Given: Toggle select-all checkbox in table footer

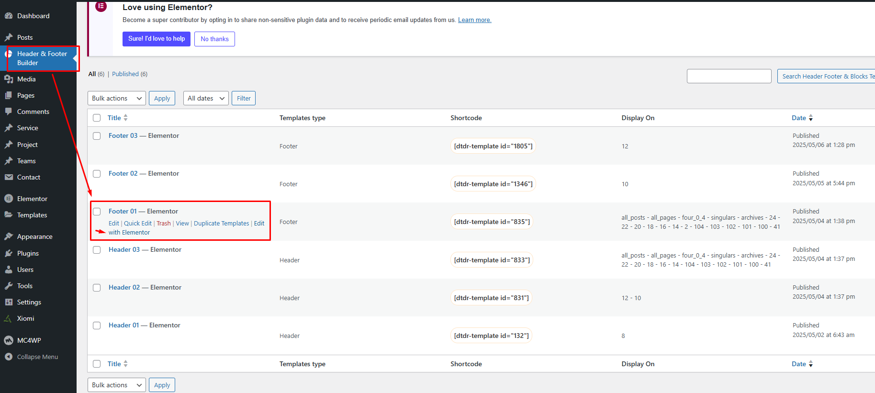Looking at the screenshot, I should (x=97, y=364).
